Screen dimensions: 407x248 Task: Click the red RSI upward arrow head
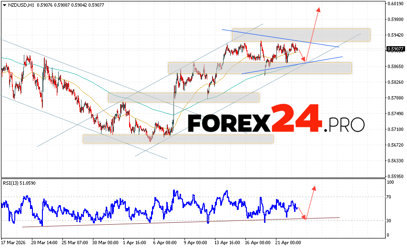314,188
